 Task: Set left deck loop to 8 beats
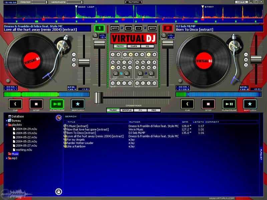118,68
